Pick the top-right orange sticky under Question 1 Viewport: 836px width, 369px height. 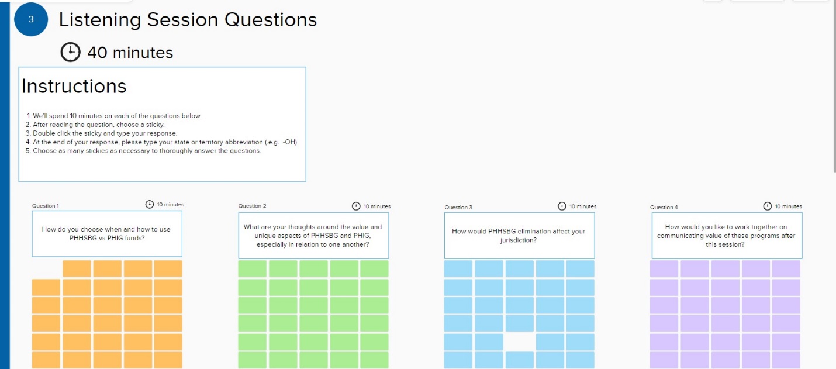point(168,268)
